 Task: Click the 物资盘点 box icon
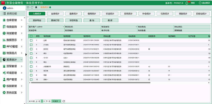tap(4, 53)
